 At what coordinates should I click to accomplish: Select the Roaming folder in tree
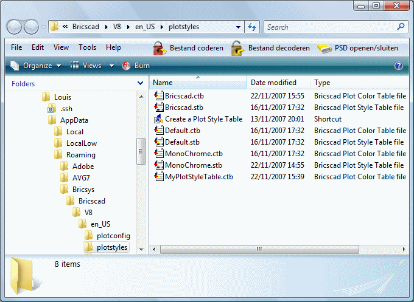[x=81, y=155]
